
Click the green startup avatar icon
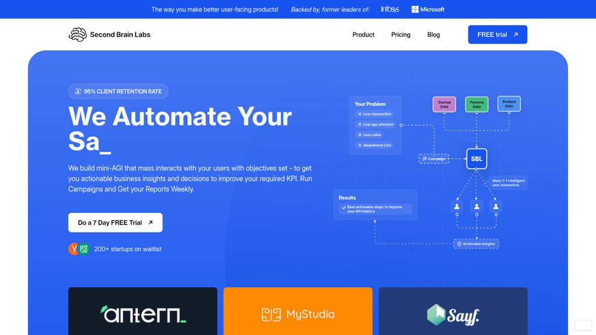(x=84, y=249)
